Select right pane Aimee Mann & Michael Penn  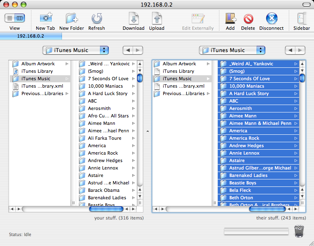click(x=258, y=123)
